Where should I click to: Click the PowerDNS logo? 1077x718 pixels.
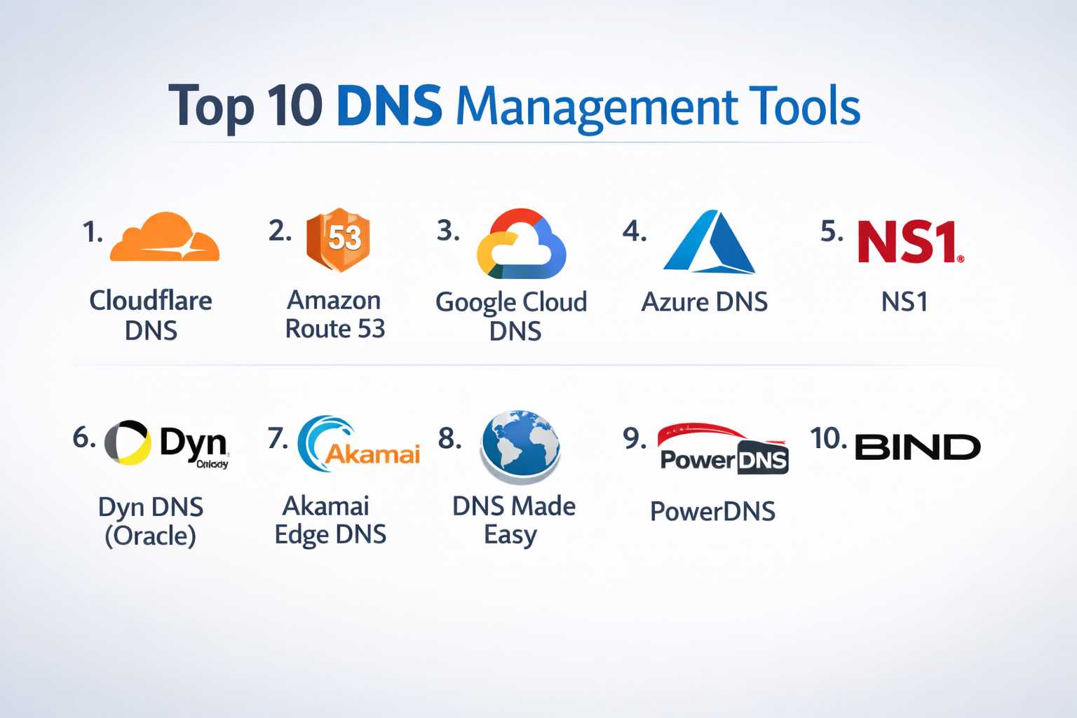[723, 449]
